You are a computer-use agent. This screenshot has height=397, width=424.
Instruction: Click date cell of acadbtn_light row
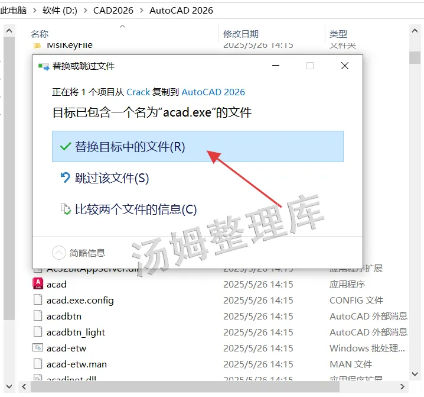(258, 333)
